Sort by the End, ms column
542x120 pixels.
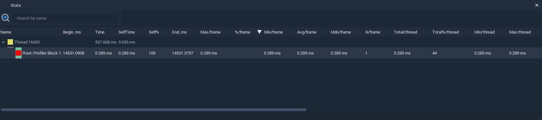(x=185, y=32)
